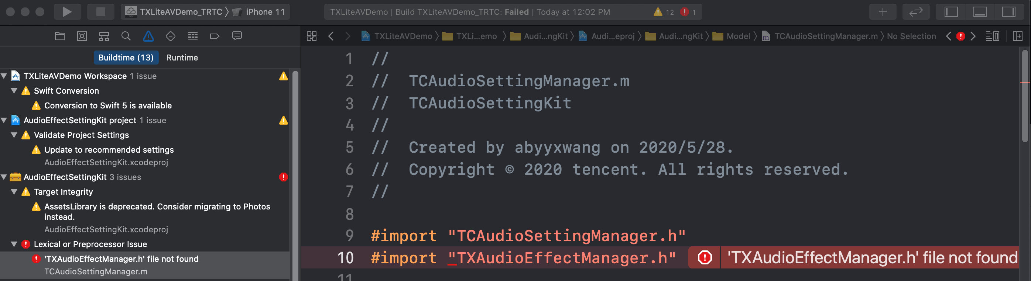Open the Project navigator folder icon
This screenshot has width=1031, height=281.
pyautogui.click(x=59, y=36)
